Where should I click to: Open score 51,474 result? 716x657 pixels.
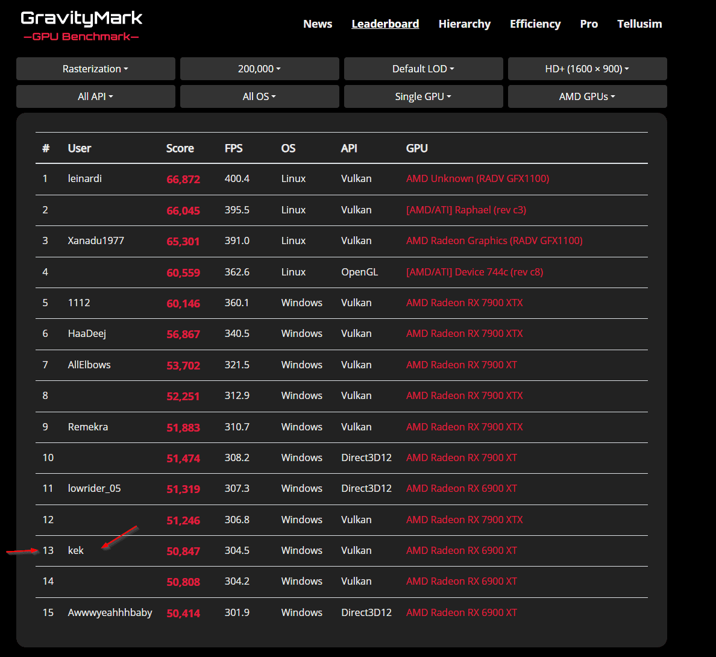pyautogui.click(x=183, y=459)
